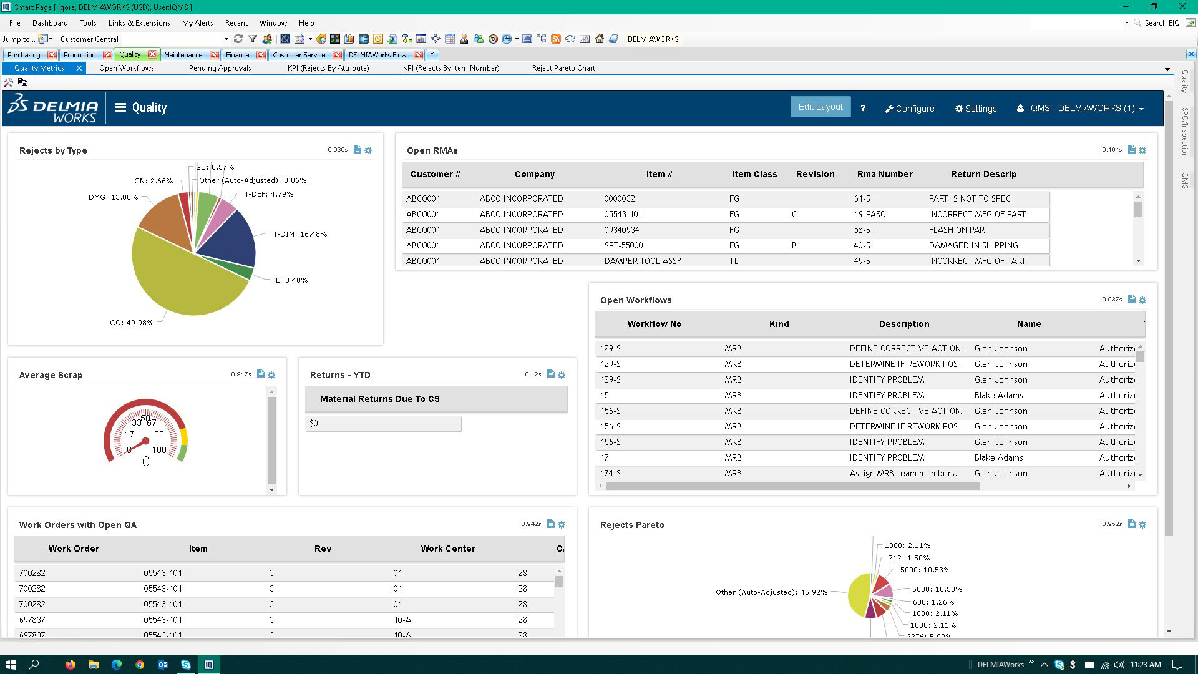Click the Open Workflows horizontal scrollbar
Viewport: 1198px width, 674px height.
click(792, 486)
